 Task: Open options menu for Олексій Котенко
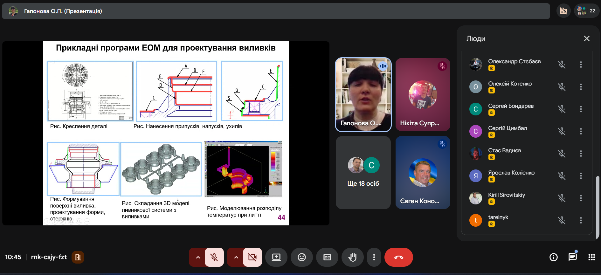coord(581,87)
